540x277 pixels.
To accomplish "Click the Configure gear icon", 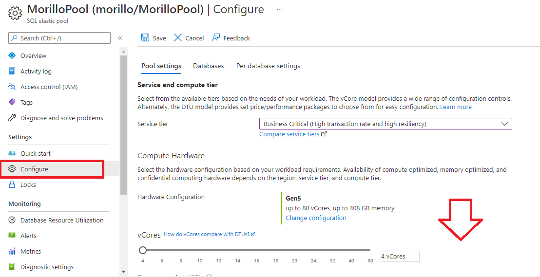I will pos(12,169).
